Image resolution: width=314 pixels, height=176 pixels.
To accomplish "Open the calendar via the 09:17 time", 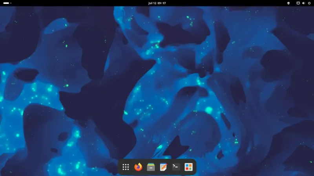I will click(162, 3).
